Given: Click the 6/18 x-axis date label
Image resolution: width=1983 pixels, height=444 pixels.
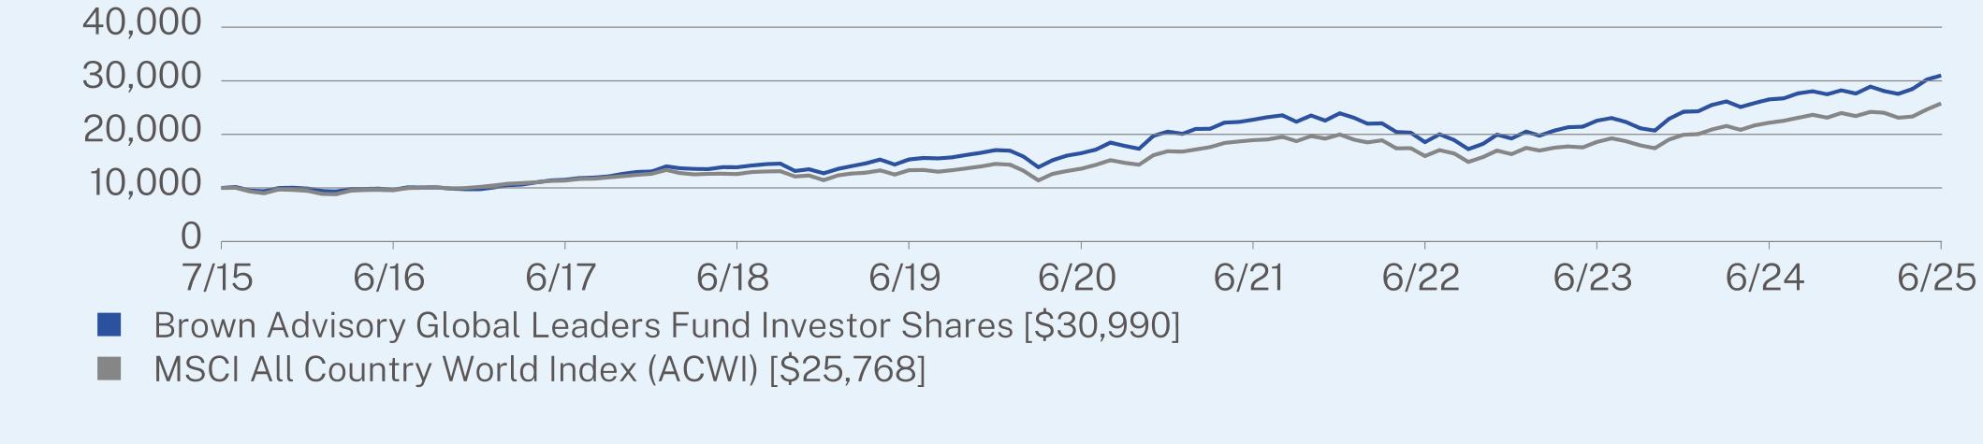Looking at the screenshot, I should (733, 278).
